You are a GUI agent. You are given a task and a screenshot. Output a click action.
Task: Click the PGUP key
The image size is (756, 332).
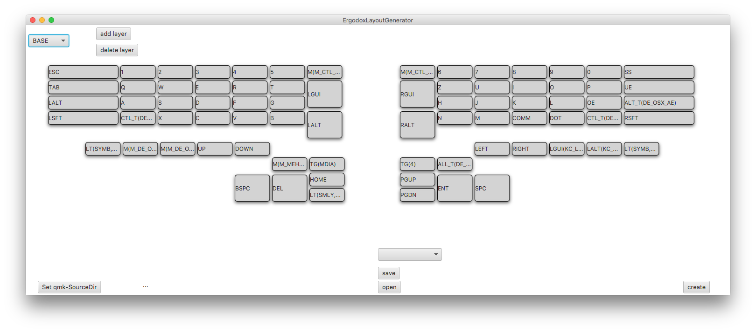pyautogui.click(x=417, y=180)
